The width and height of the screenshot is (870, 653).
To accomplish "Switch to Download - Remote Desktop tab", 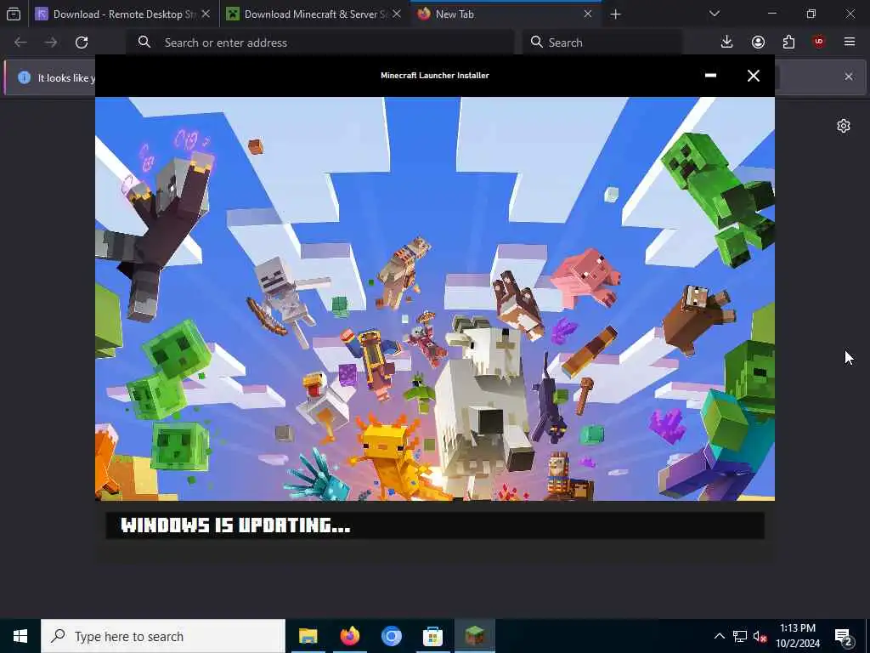I will [122, 14].
